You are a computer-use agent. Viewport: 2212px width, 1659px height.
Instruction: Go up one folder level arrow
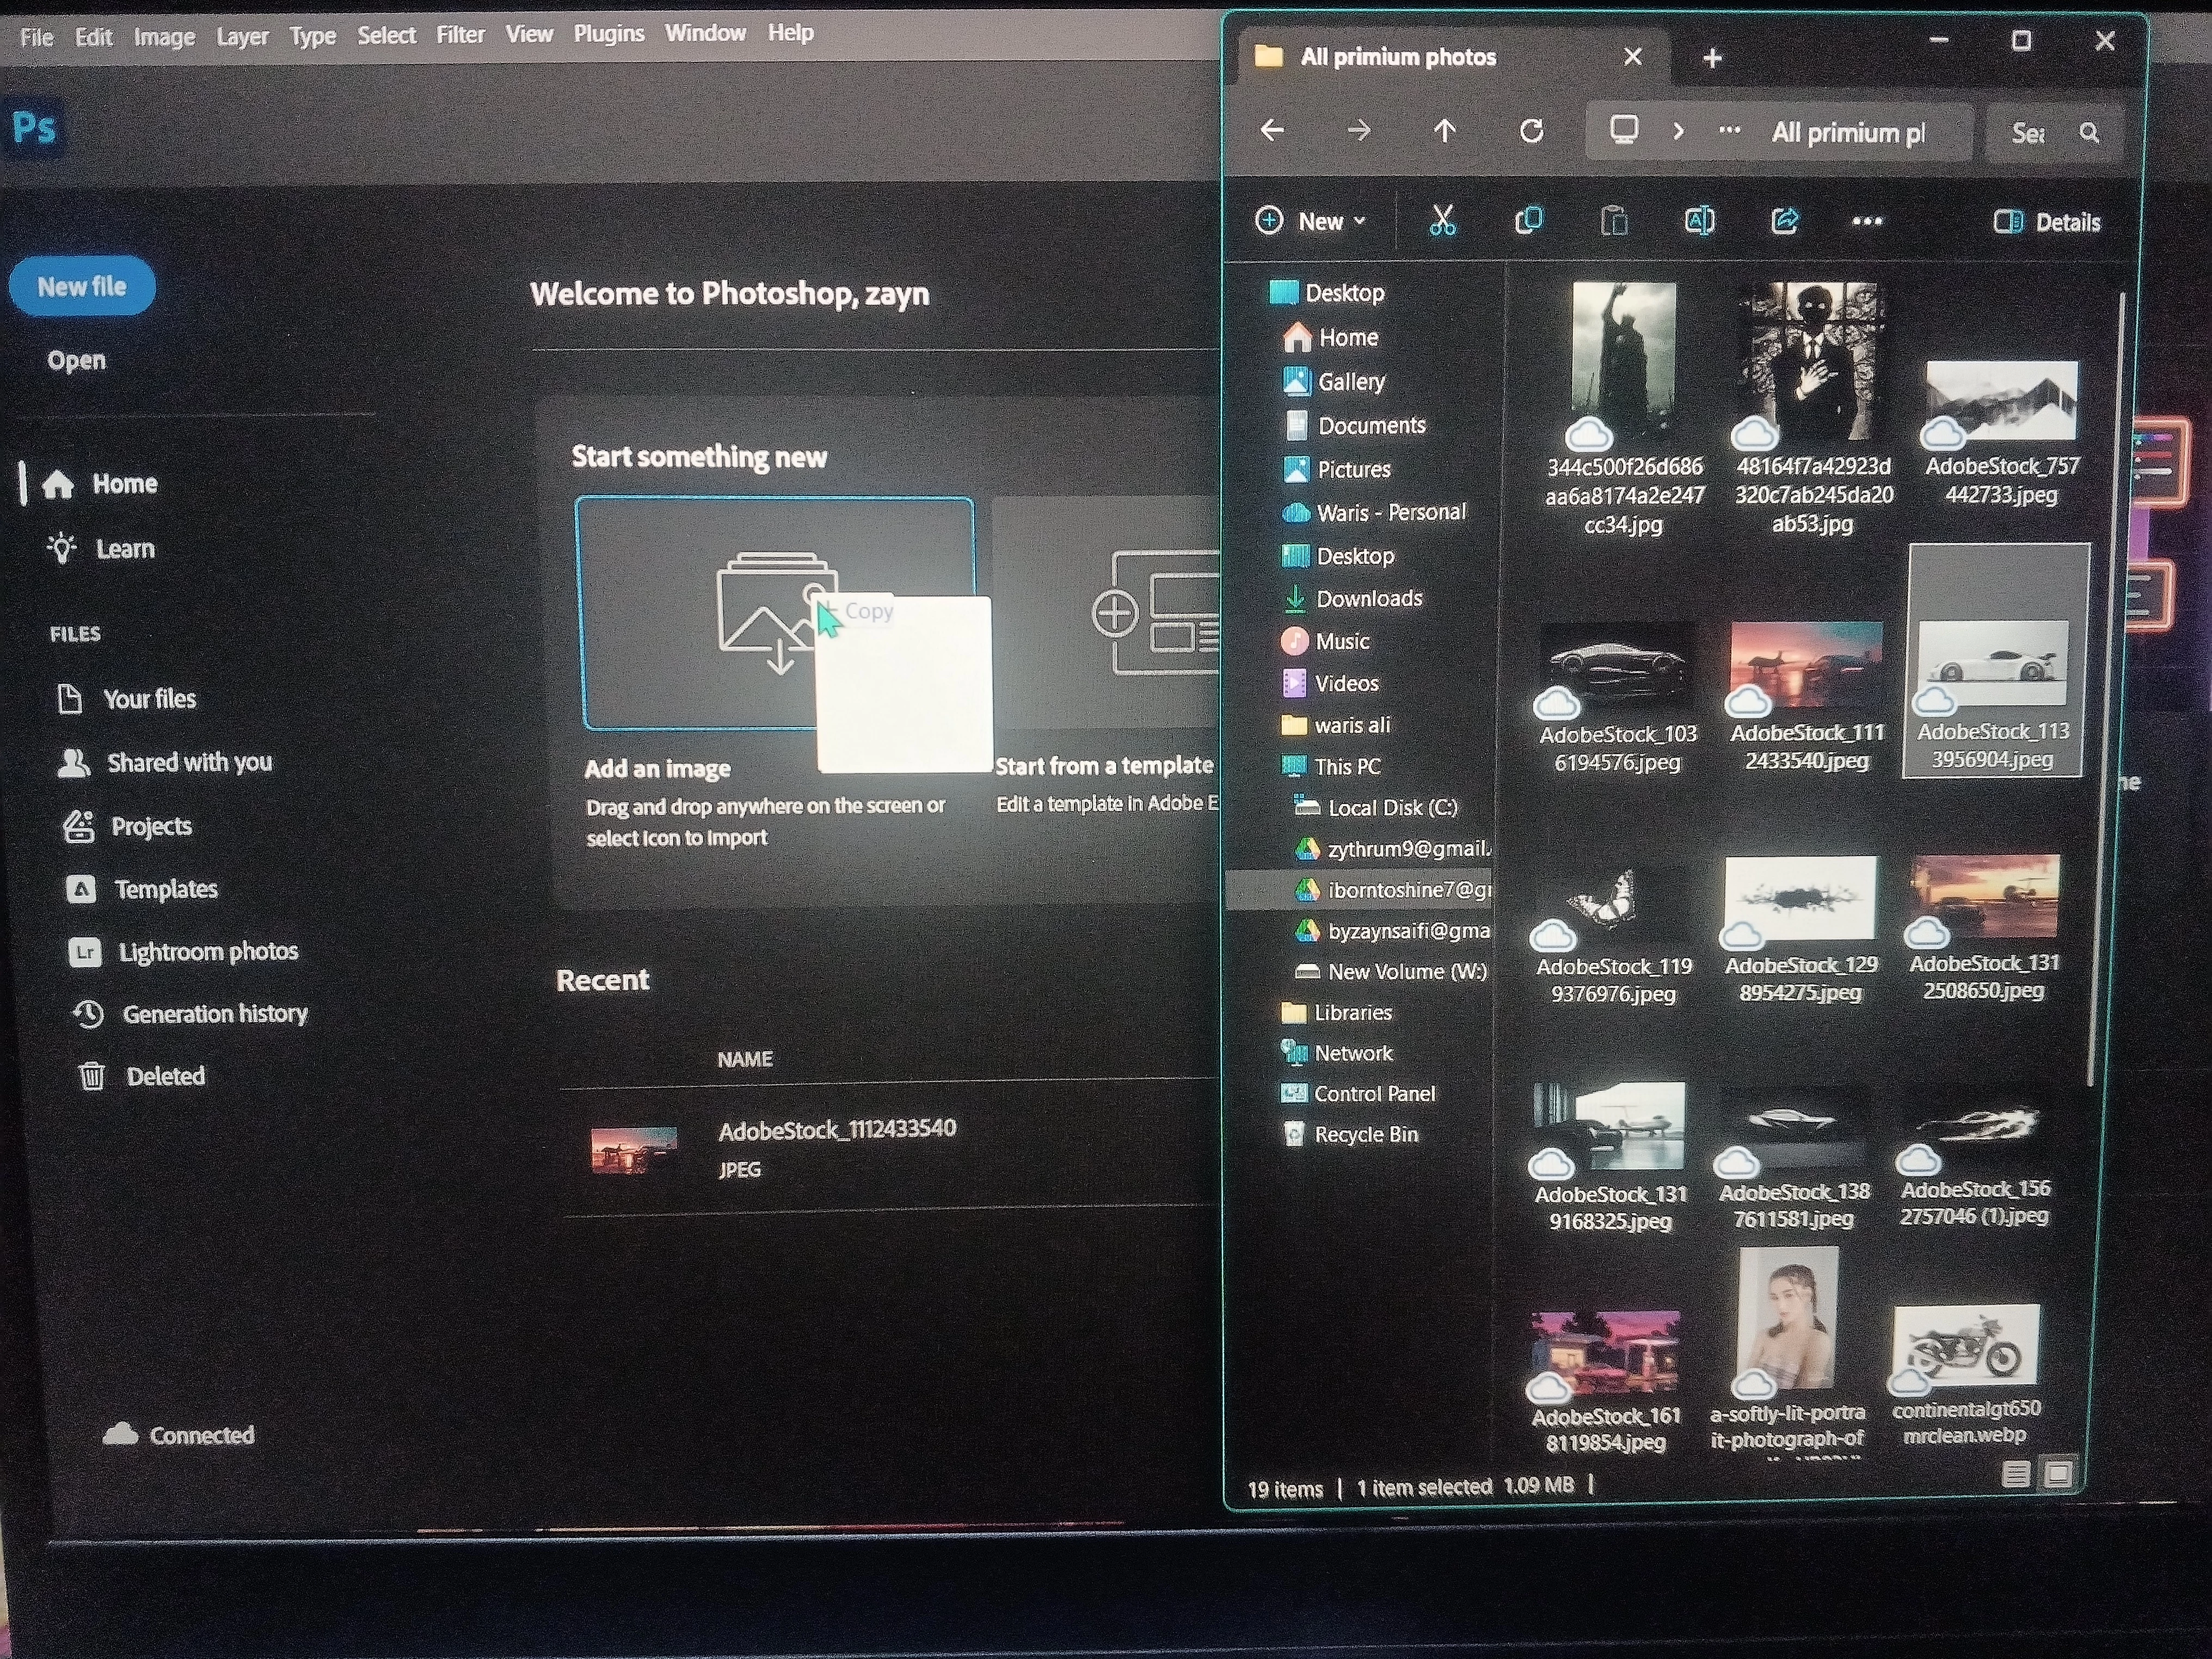pos(1444,131)
